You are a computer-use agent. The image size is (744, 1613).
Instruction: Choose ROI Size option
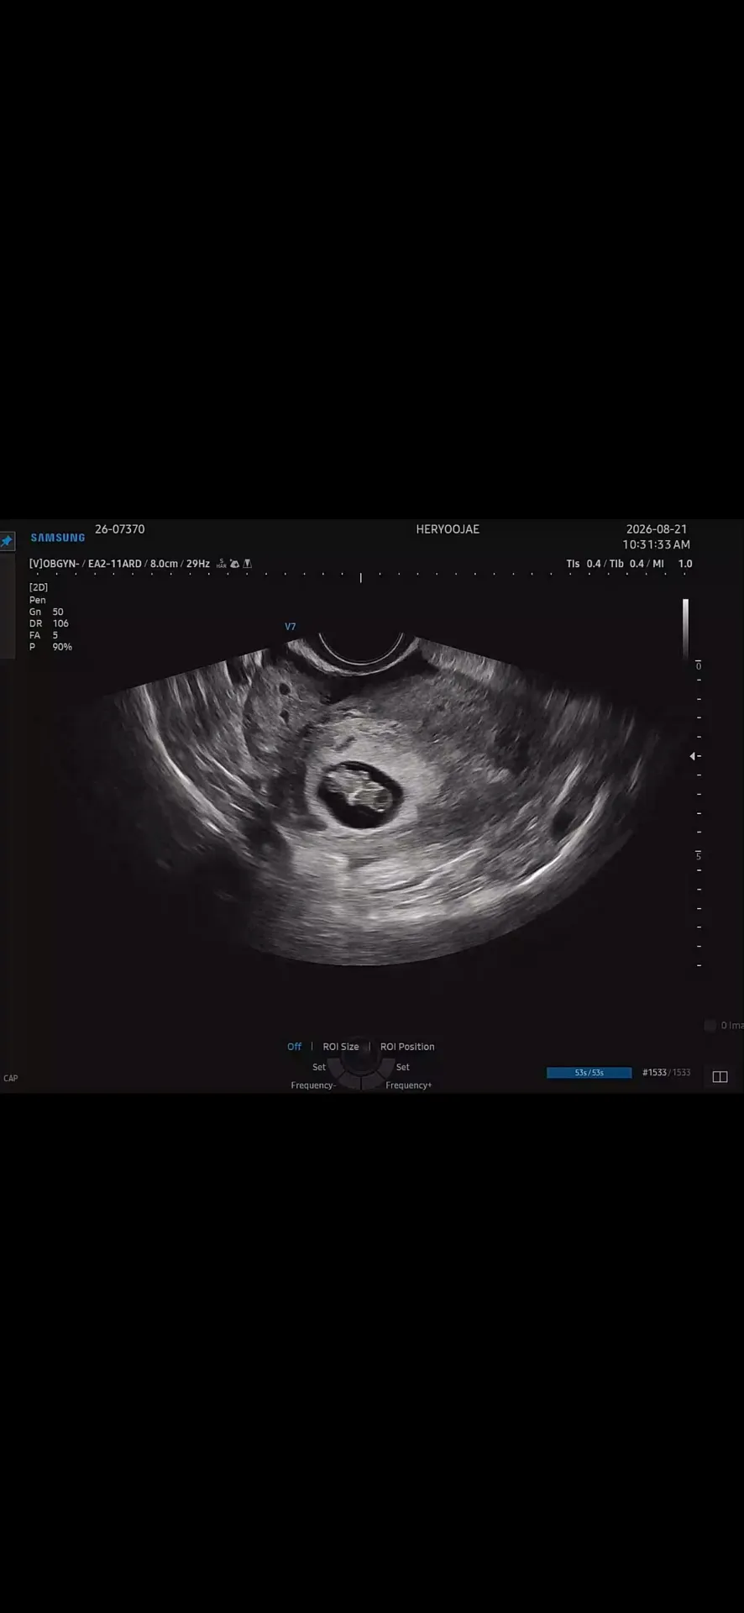tap(341, 1047)
